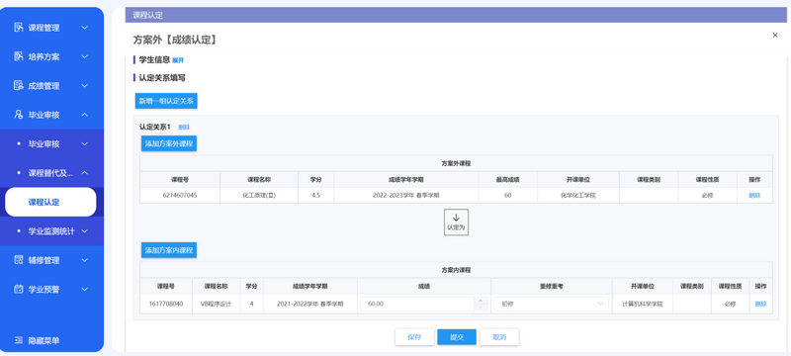Expand the 课程管理 menu chevron

click(84, 28)
